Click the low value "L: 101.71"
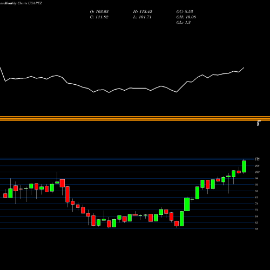The height and width of the screenshot is (270, 270). 142,17
